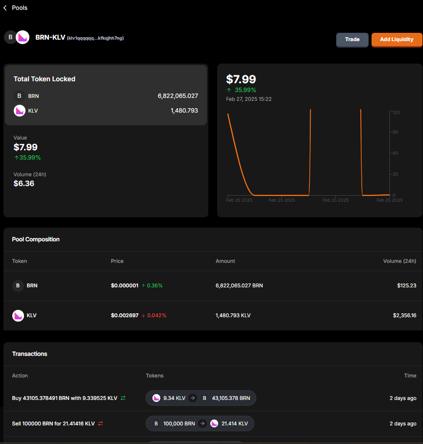The height and width of the screenshot is (444, 423).
Task: Click the $7.99 pool Value figure
Action: pos(25,147)
